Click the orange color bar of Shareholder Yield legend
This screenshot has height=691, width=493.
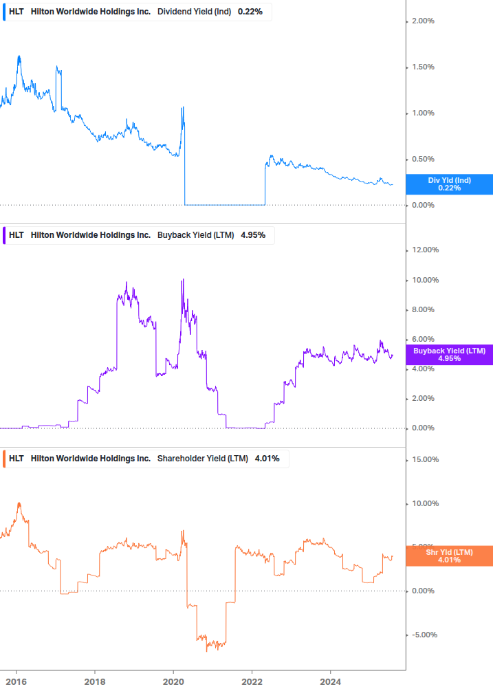click(x=4, y=459)
